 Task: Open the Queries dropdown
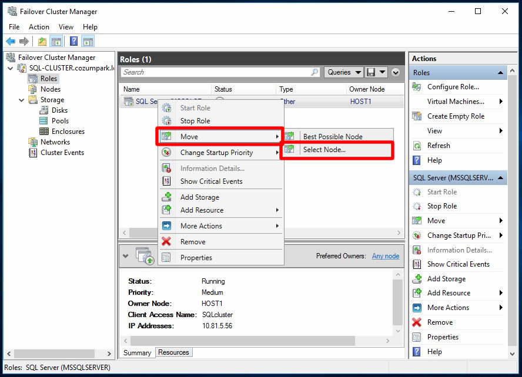click(343, 72)
